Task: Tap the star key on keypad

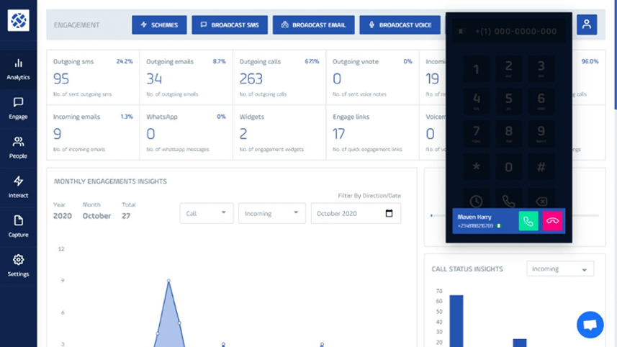Action: point(476,167)
